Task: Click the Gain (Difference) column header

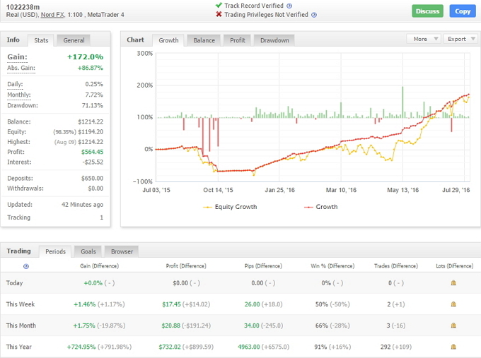Action: [100, 265]
